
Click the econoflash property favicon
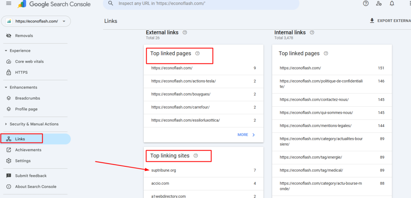tap(9, 22)
